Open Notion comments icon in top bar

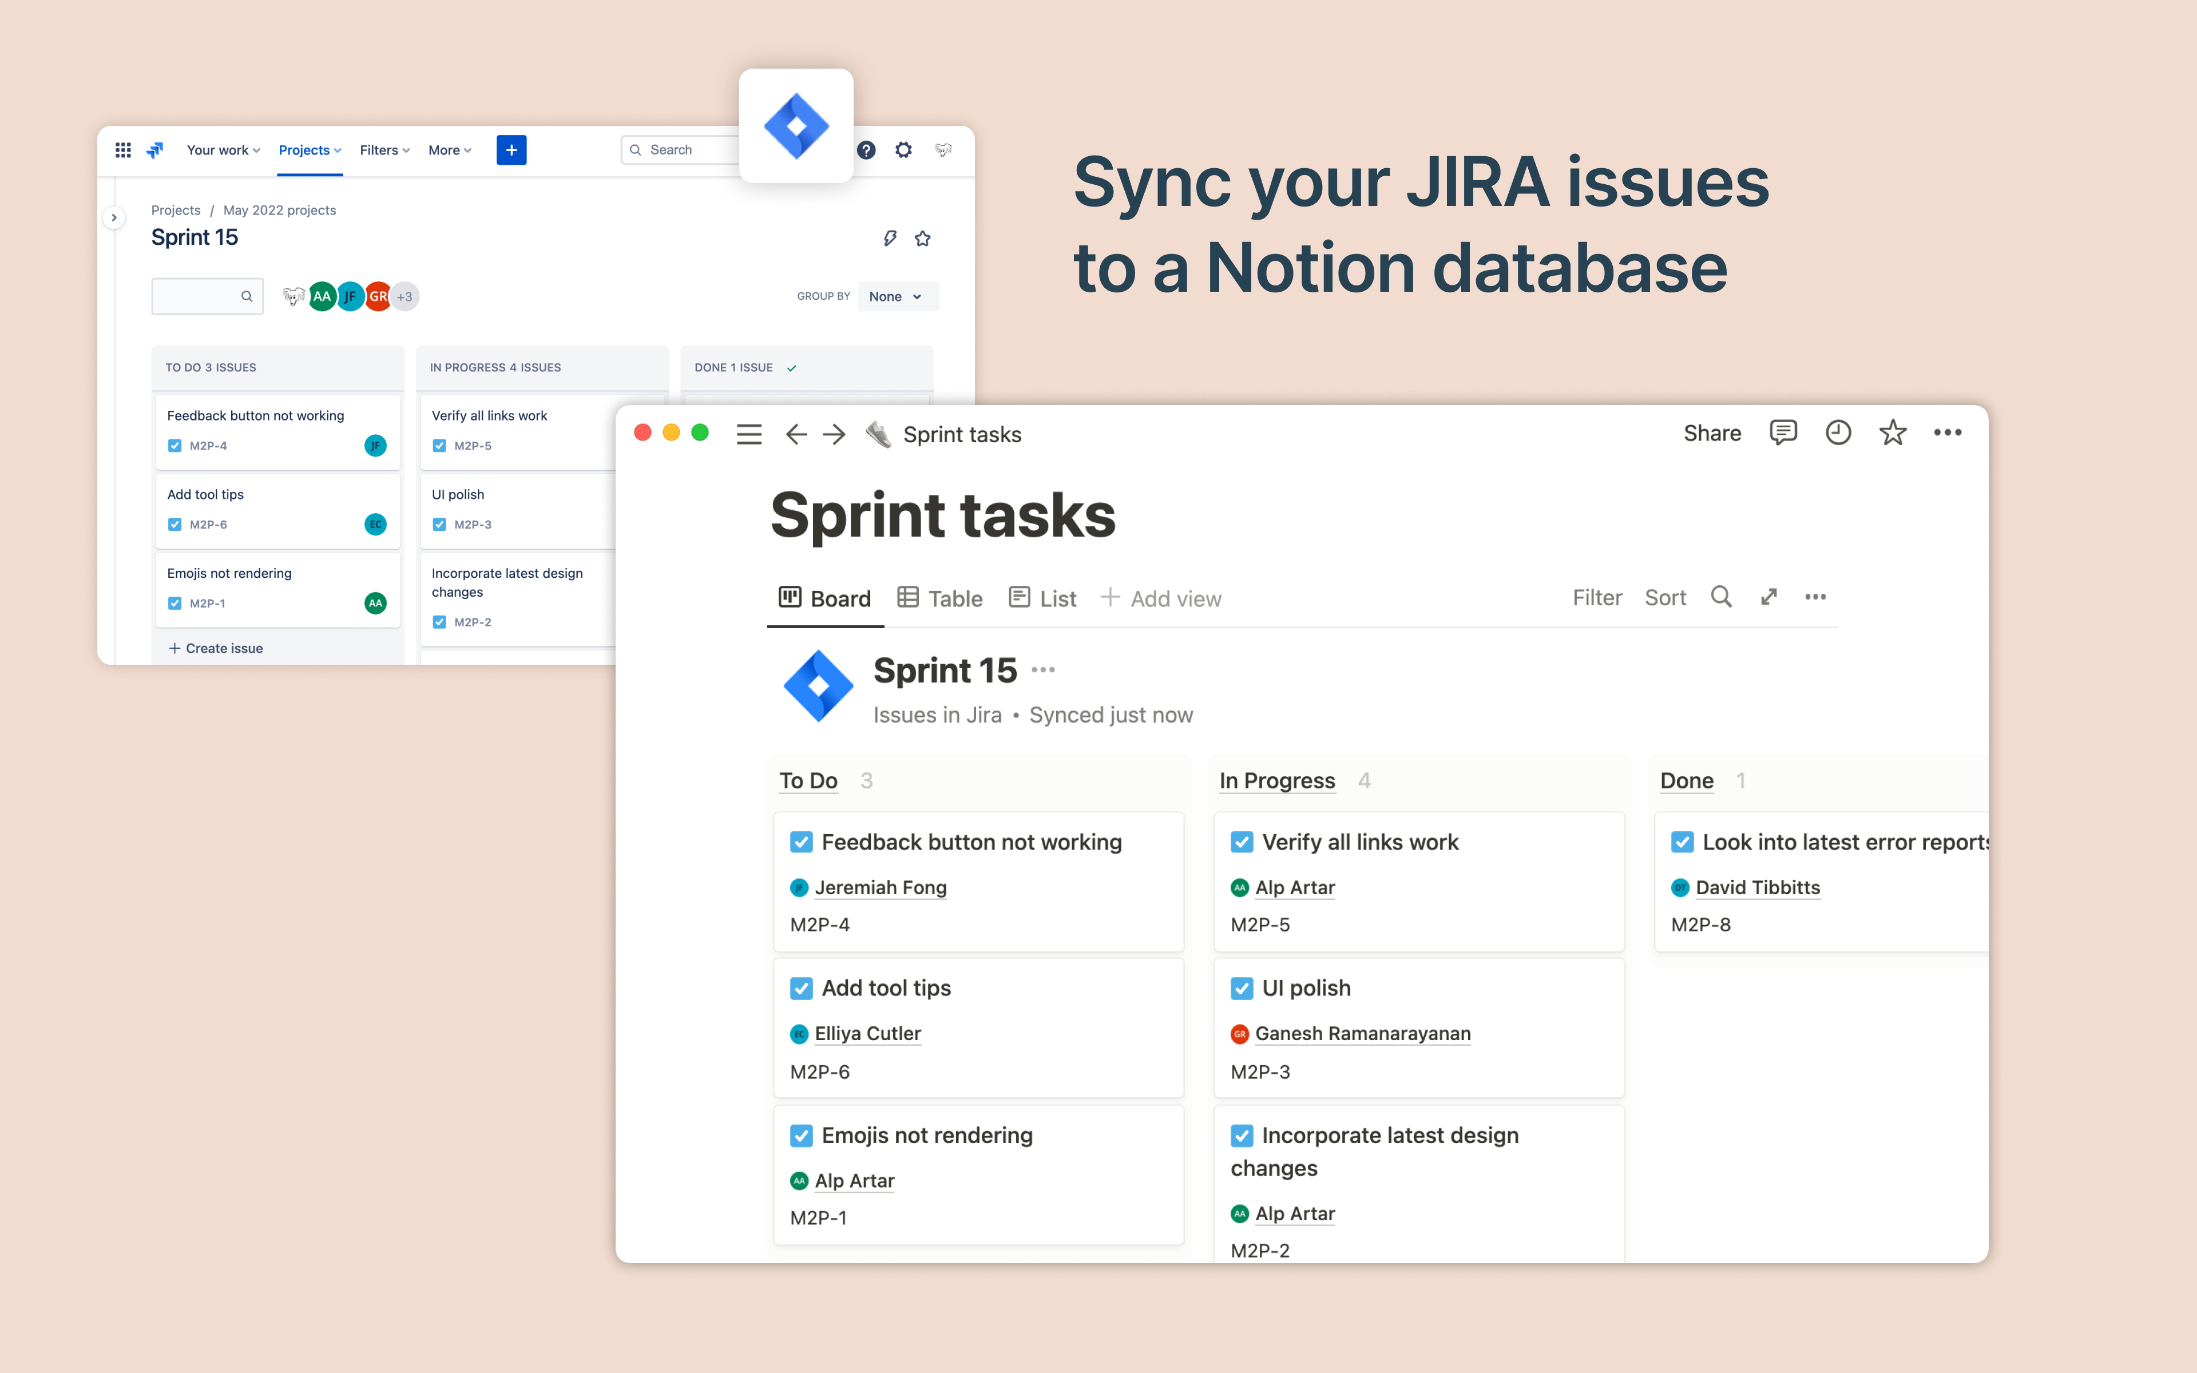pyautogui.click(x=1782, y=433)
